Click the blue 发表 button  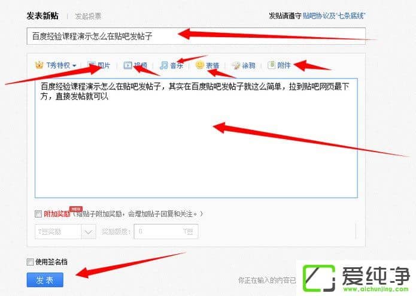[45, 280]
